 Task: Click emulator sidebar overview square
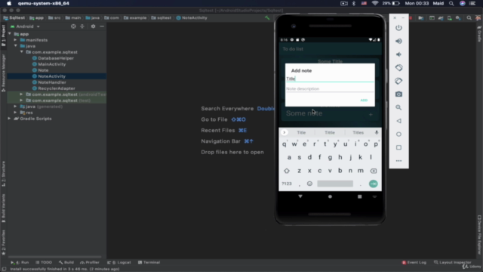[398, 147]
